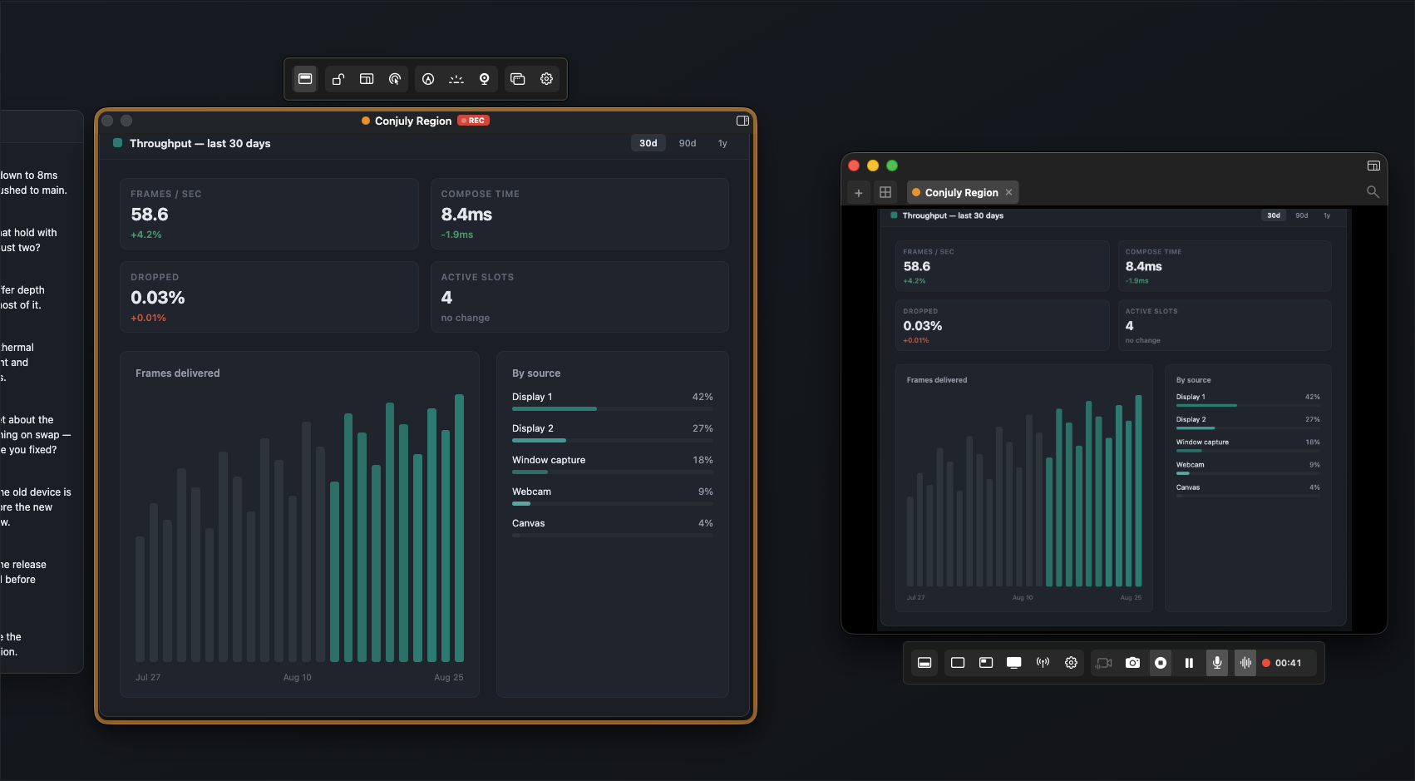Open settings gear in top toolbar

546,79
